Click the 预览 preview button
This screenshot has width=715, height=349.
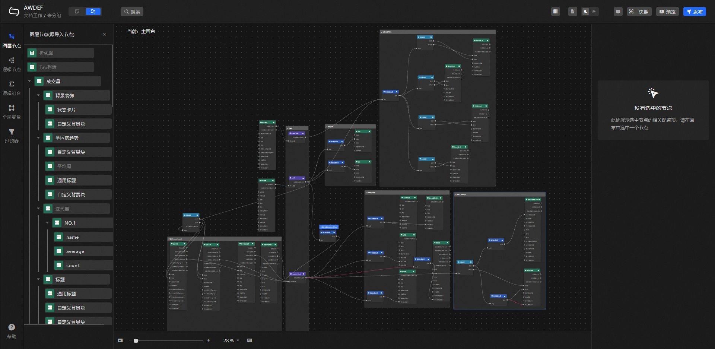tap(667, 12)
